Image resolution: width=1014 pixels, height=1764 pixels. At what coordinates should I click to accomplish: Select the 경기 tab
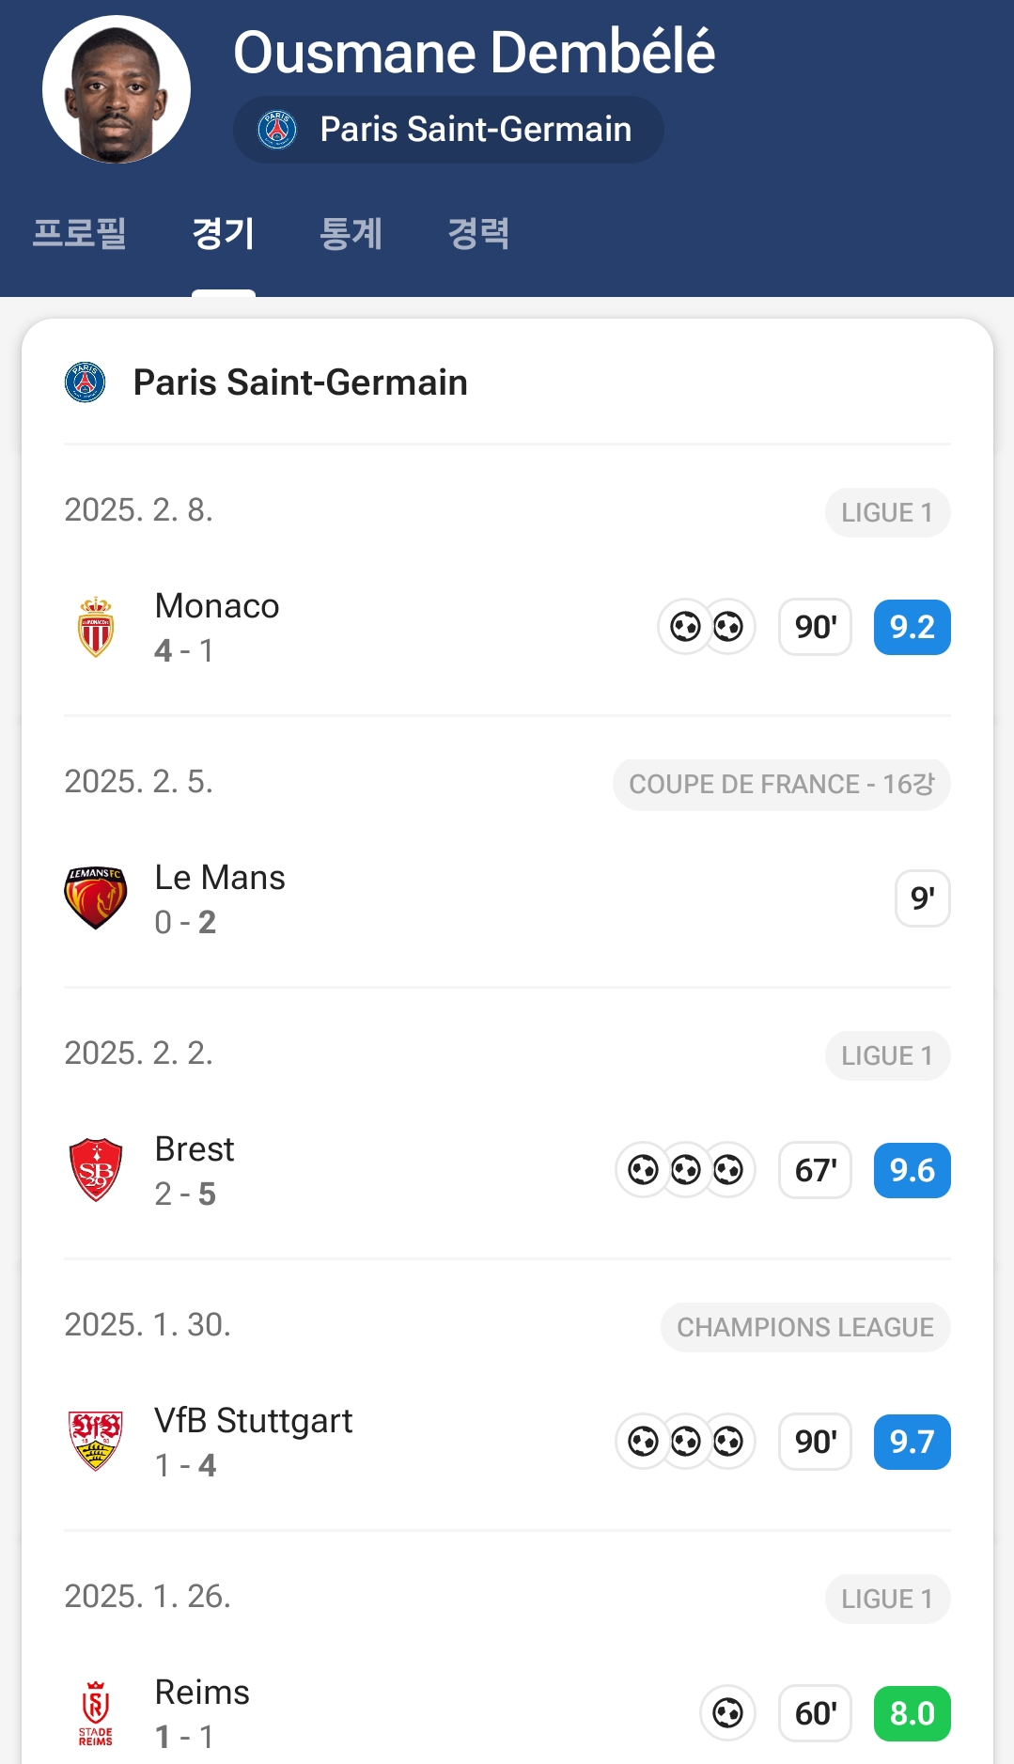[x=224, y=233]
